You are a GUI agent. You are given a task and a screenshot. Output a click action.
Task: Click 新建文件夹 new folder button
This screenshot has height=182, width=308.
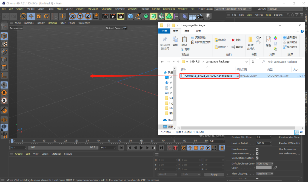coord(251,43)
